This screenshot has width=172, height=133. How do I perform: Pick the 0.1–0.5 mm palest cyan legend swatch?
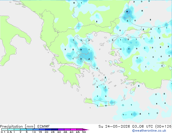pyautogui.click(x=5, y=129)
